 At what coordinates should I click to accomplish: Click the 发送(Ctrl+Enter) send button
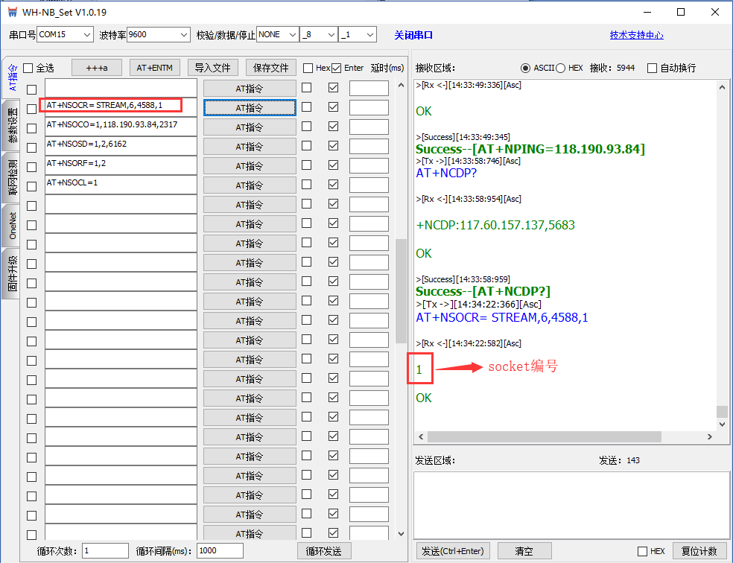tap(452, 551)
